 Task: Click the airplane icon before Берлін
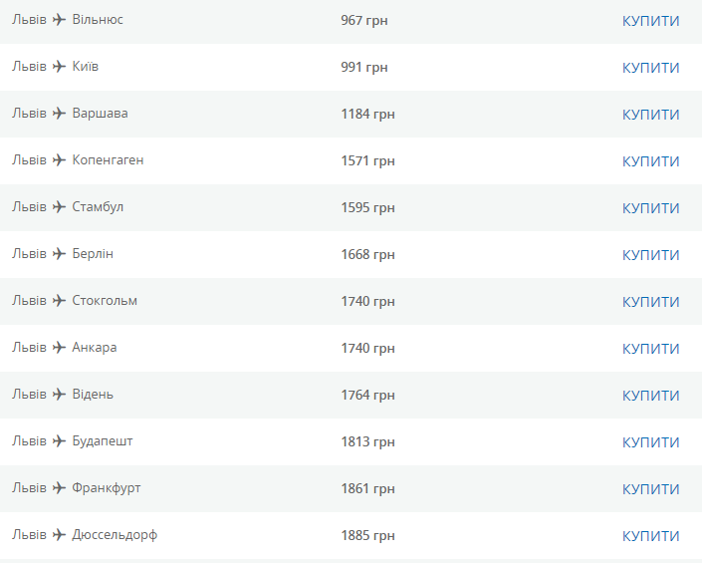click(59, 254)
